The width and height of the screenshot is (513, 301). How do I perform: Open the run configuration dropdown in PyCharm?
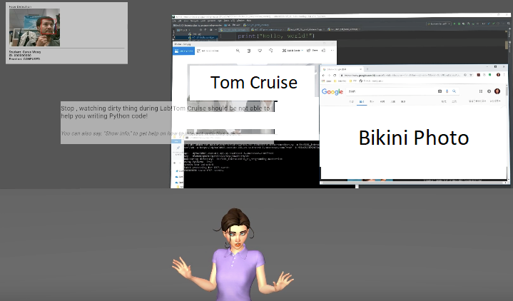click(439, 24)
